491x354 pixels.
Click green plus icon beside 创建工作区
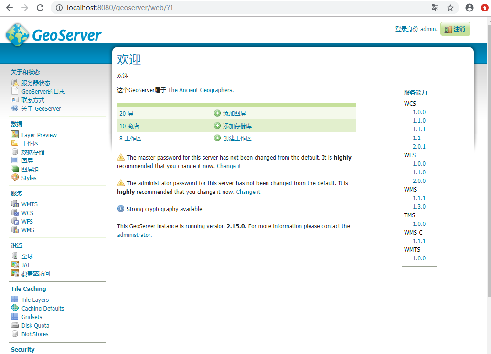pyautogui.click(x=217, y=138)
